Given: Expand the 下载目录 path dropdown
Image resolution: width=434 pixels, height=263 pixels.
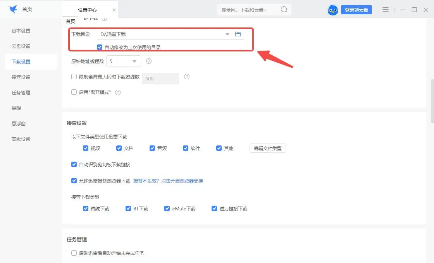Looking at the screenshot, I should click(227, 34).
